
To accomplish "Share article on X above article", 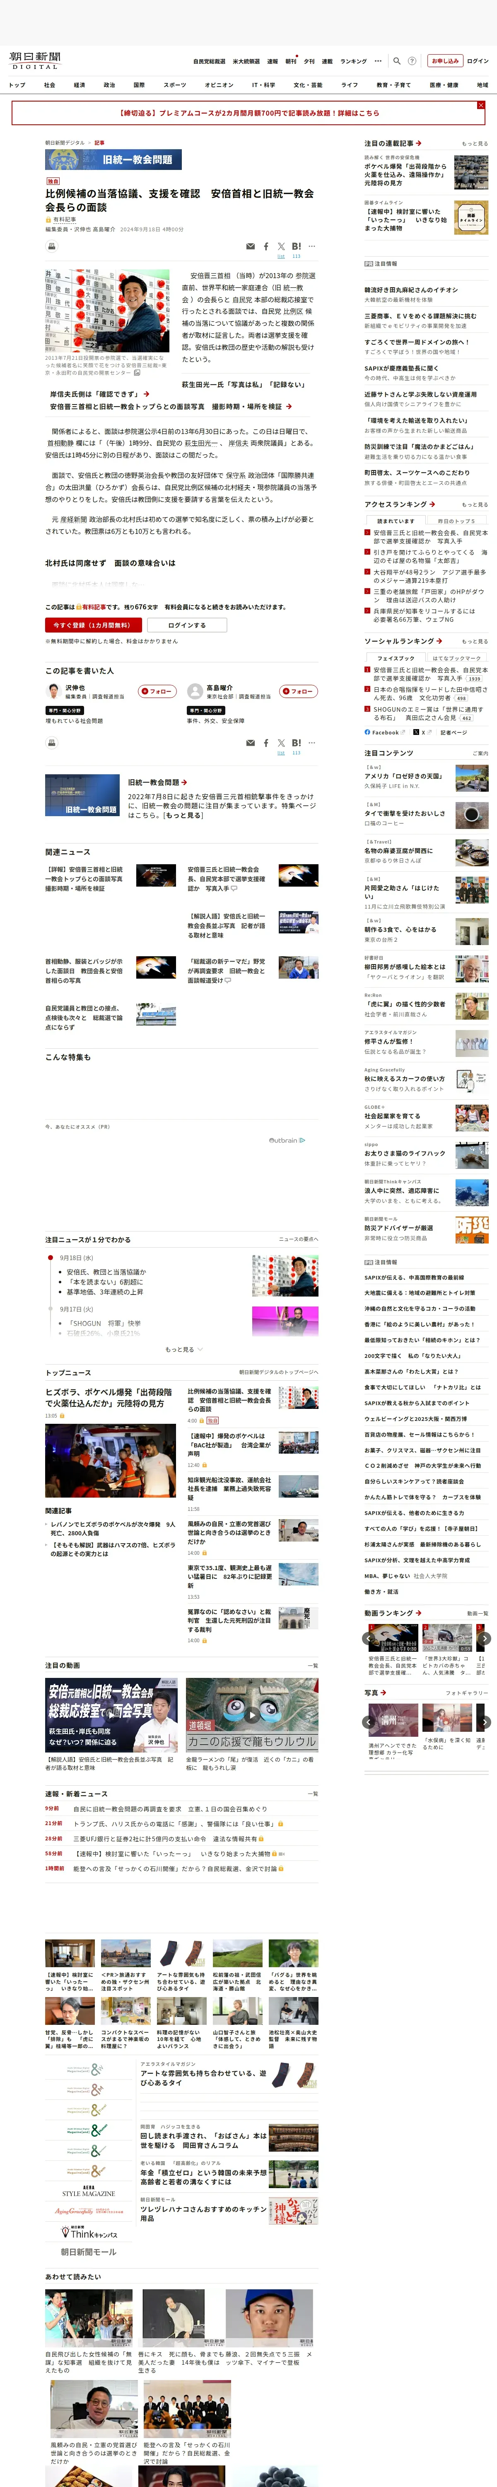I will [281, 246].
